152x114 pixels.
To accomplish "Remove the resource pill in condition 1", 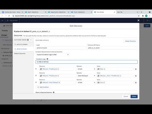I will tap(58, 69).
